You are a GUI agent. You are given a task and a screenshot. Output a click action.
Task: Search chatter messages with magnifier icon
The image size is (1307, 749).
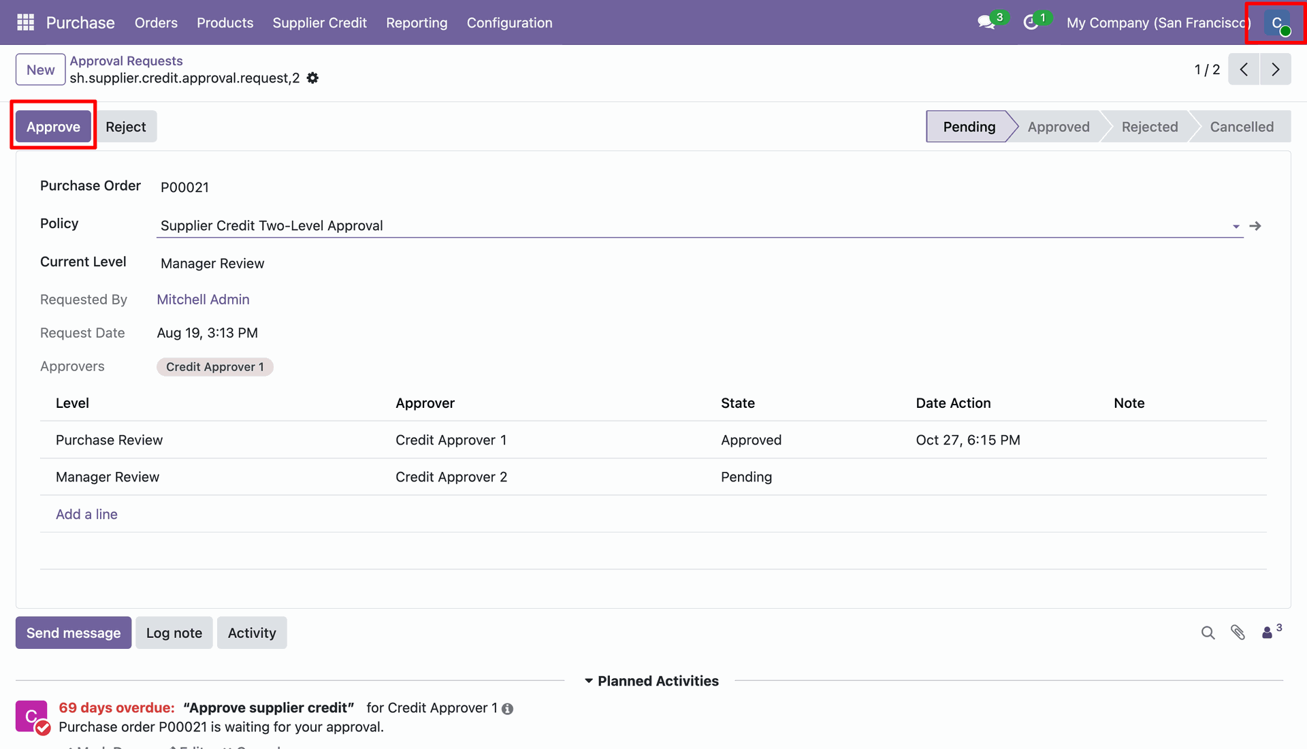[1208, 633]
